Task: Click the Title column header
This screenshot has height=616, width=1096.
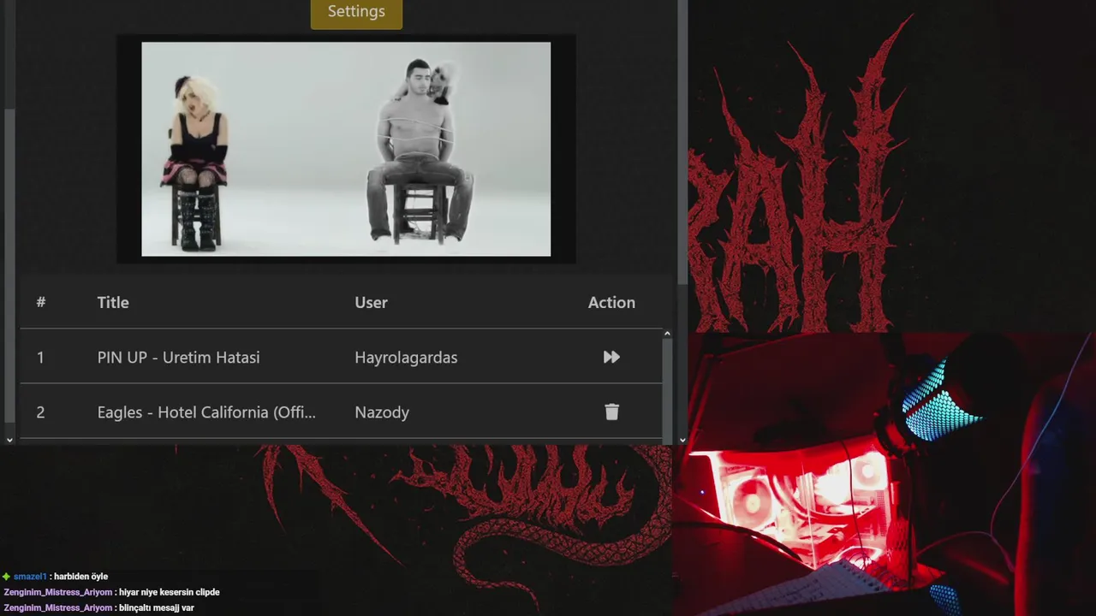Action: tap(113, 302)
